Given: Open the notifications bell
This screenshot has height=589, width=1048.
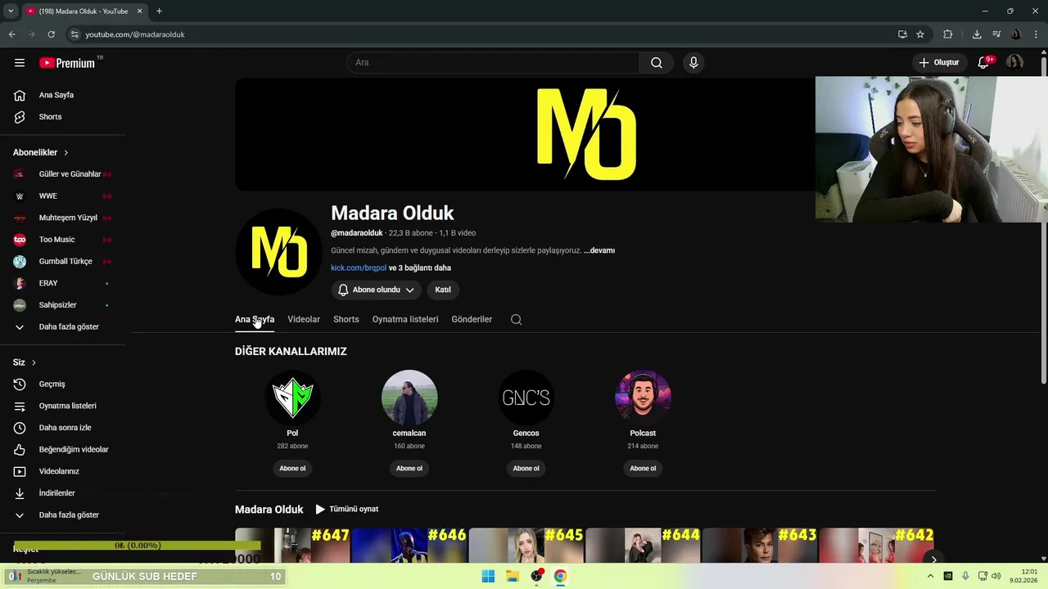Looking at the screenshot, I should [984, 63].
